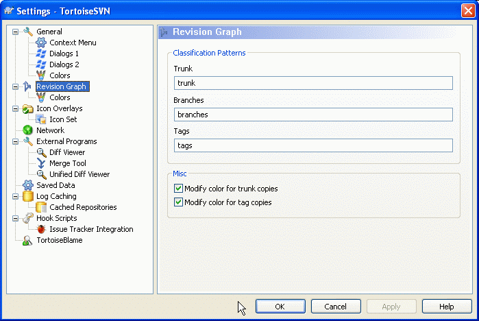The height and width of the screenshot is (321, 479).
Task: Click the Diff Viewer magnifier icon
Action: (x=41, y=152)
